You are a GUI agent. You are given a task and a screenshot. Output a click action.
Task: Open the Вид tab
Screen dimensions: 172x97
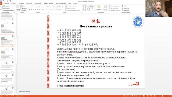[70, 4]
